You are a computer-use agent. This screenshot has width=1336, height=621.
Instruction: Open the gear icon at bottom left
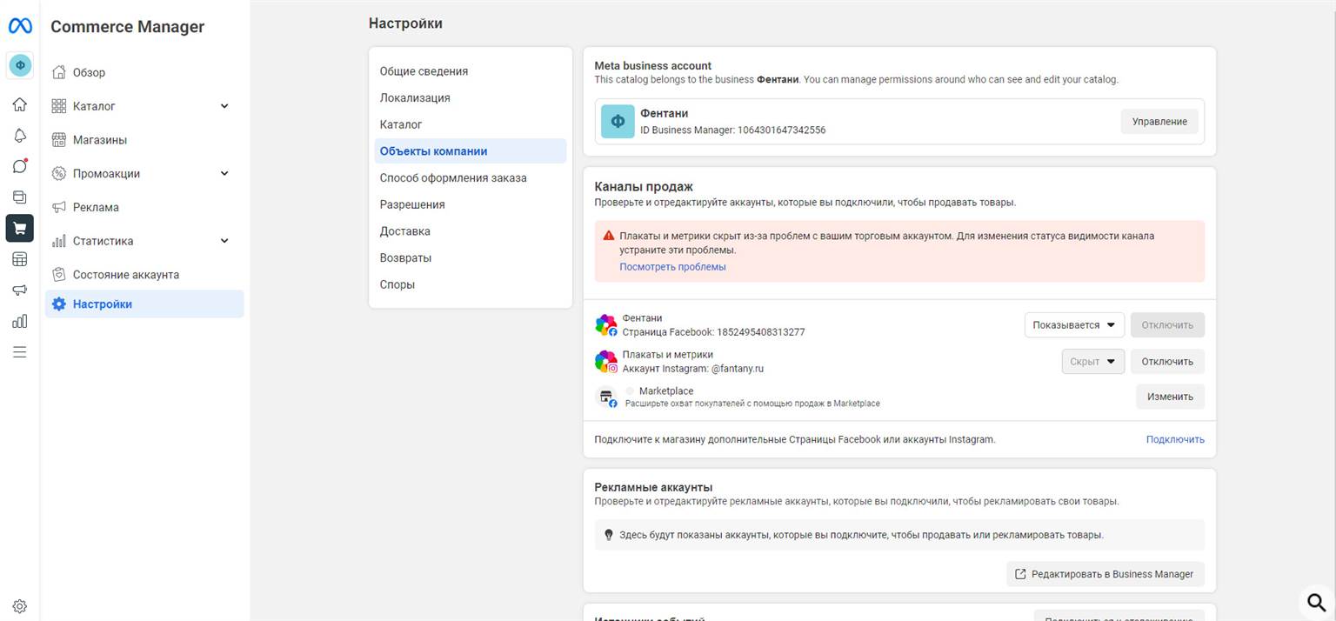click(20, 606)
